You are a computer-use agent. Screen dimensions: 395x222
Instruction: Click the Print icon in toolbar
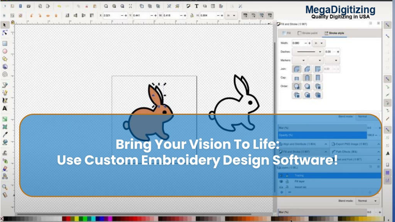pyautogui.click(x=29, y=6)
